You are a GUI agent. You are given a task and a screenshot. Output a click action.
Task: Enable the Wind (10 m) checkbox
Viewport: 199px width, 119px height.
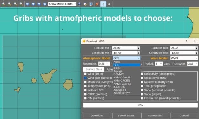[x=85, y=74]
